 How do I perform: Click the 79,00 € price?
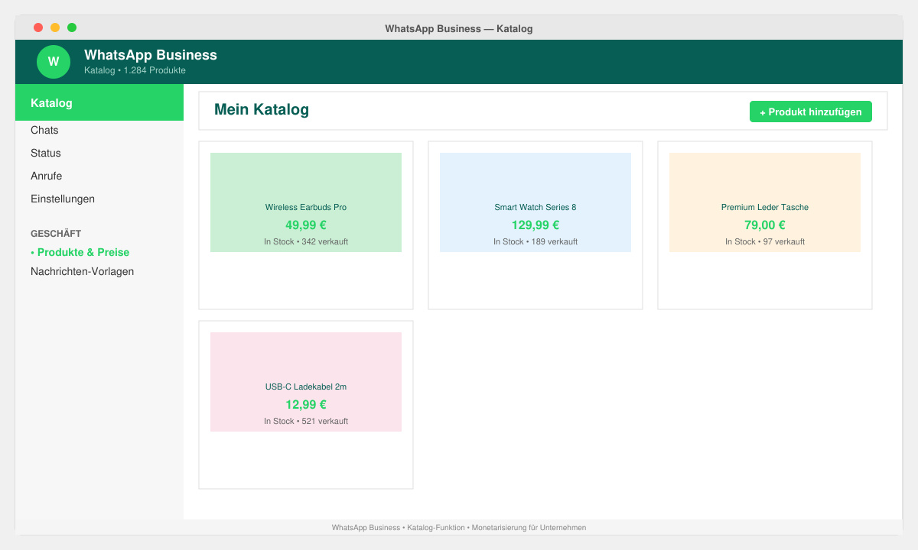pos(765,225)
